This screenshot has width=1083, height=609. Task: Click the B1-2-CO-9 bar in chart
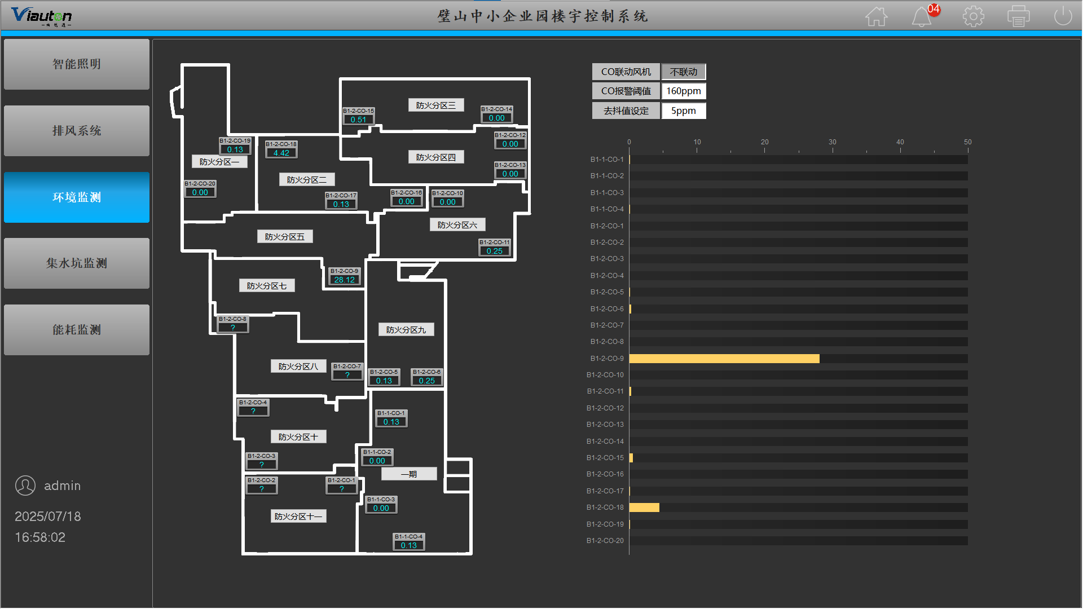[724, 359]
